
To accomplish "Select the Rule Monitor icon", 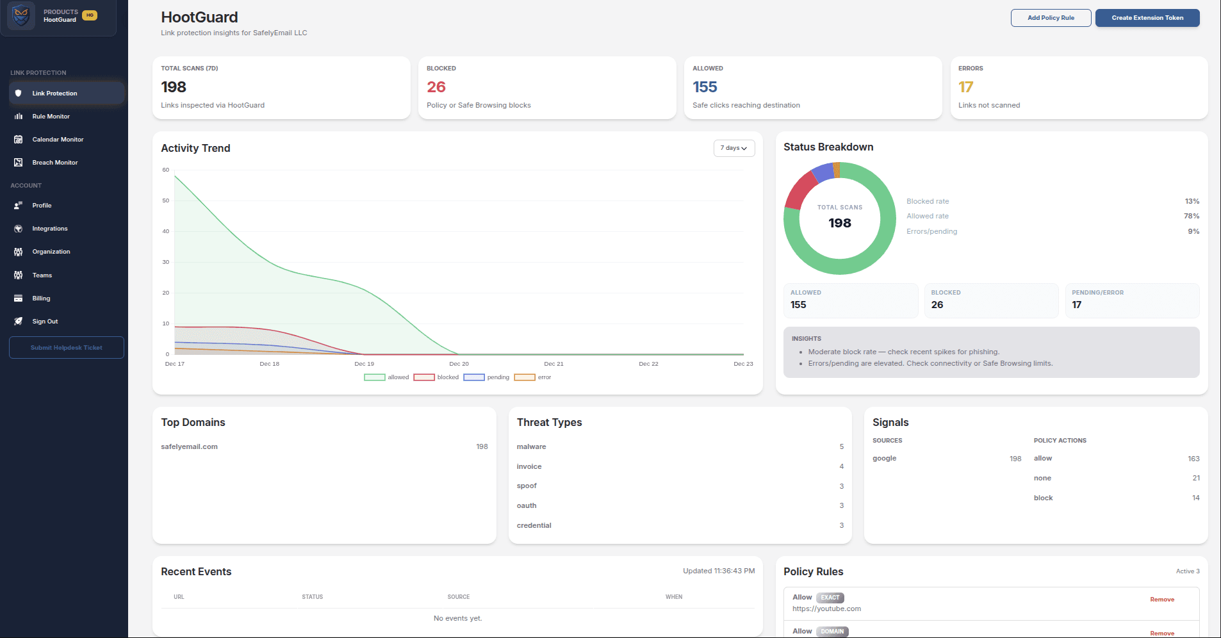I will [20, 116].
